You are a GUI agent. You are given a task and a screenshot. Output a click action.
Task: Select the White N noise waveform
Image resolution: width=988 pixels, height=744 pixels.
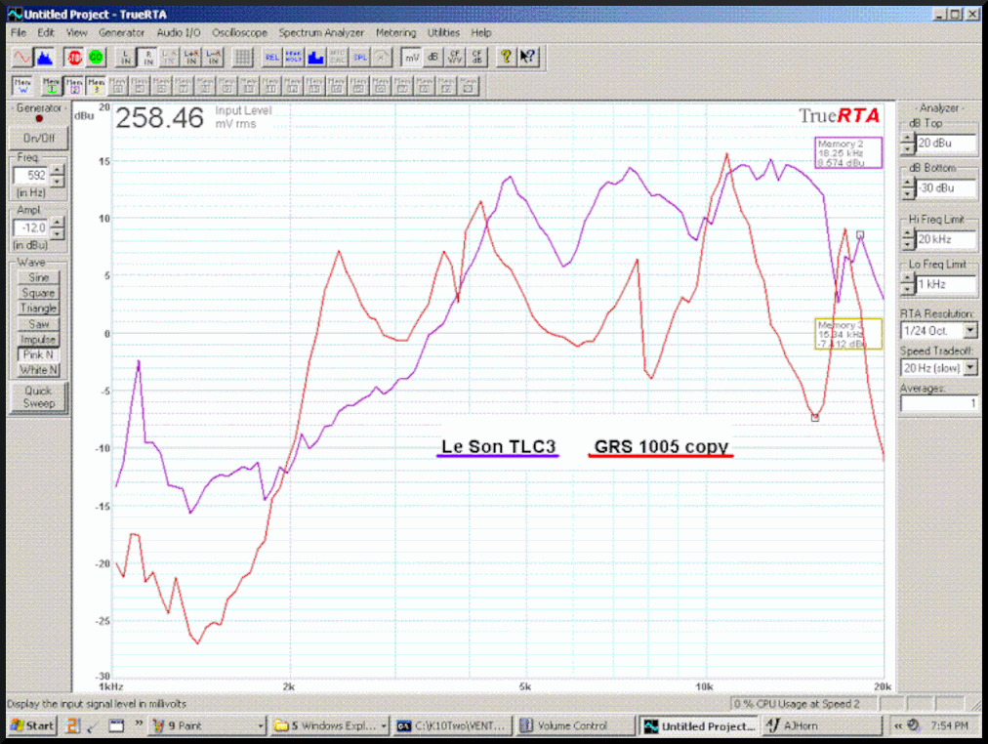point(38,370)
